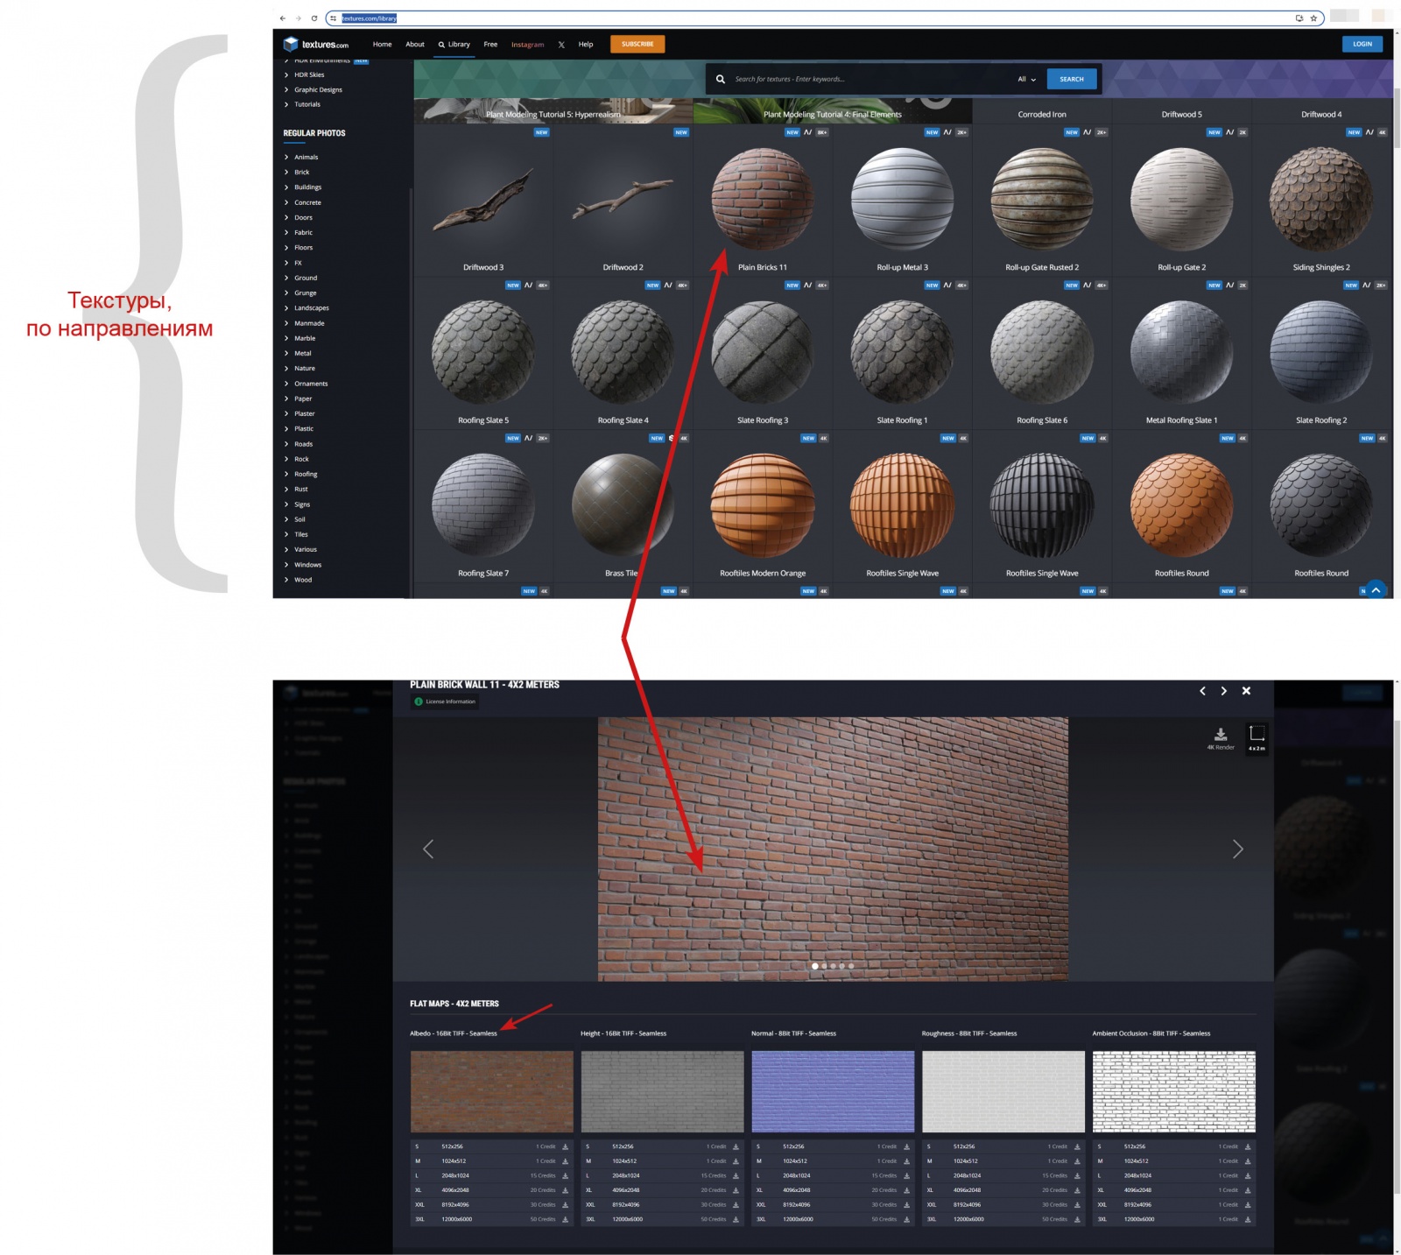Open the Siding Shingles 2 thumbnail

(1321, 201)
